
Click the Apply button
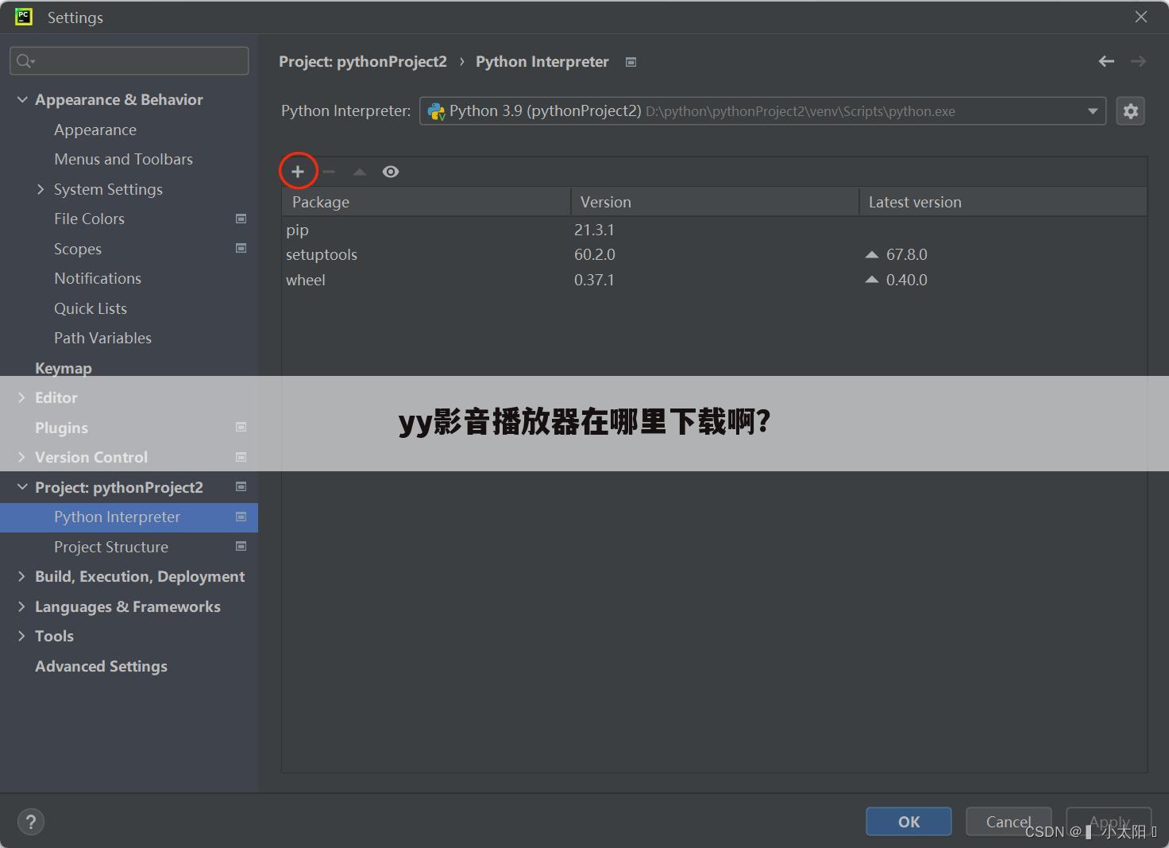1109,822
